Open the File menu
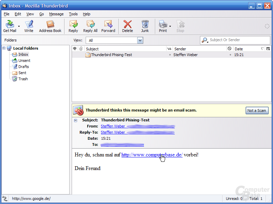Image resolution: width=273 pixels, height=204 pixels. 6,14
